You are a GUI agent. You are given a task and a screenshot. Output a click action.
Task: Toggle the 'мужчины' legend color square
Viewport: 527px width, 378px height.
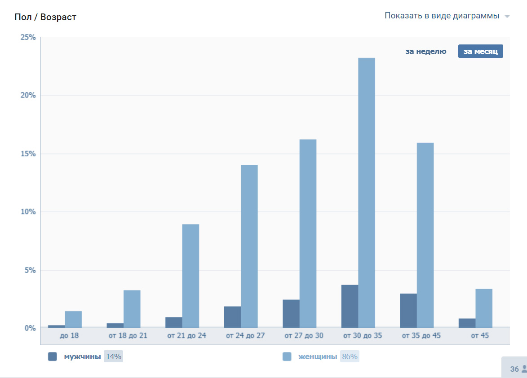(53, 356)
